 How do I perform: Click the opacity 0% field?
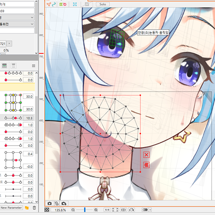(3, 50)
